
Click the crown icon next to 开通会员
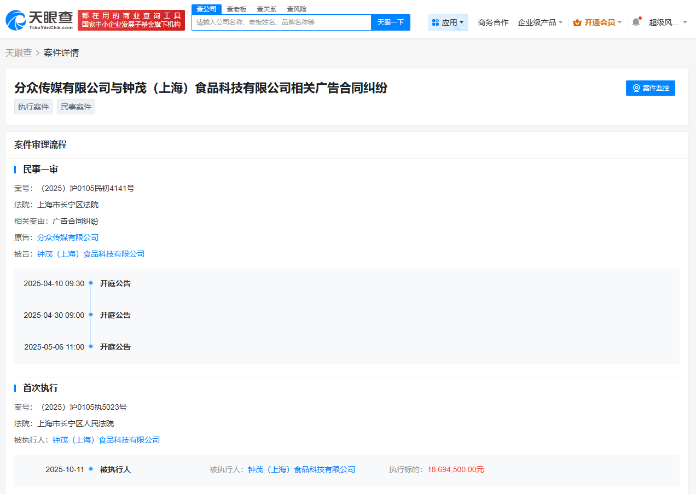tap(577, 22)
